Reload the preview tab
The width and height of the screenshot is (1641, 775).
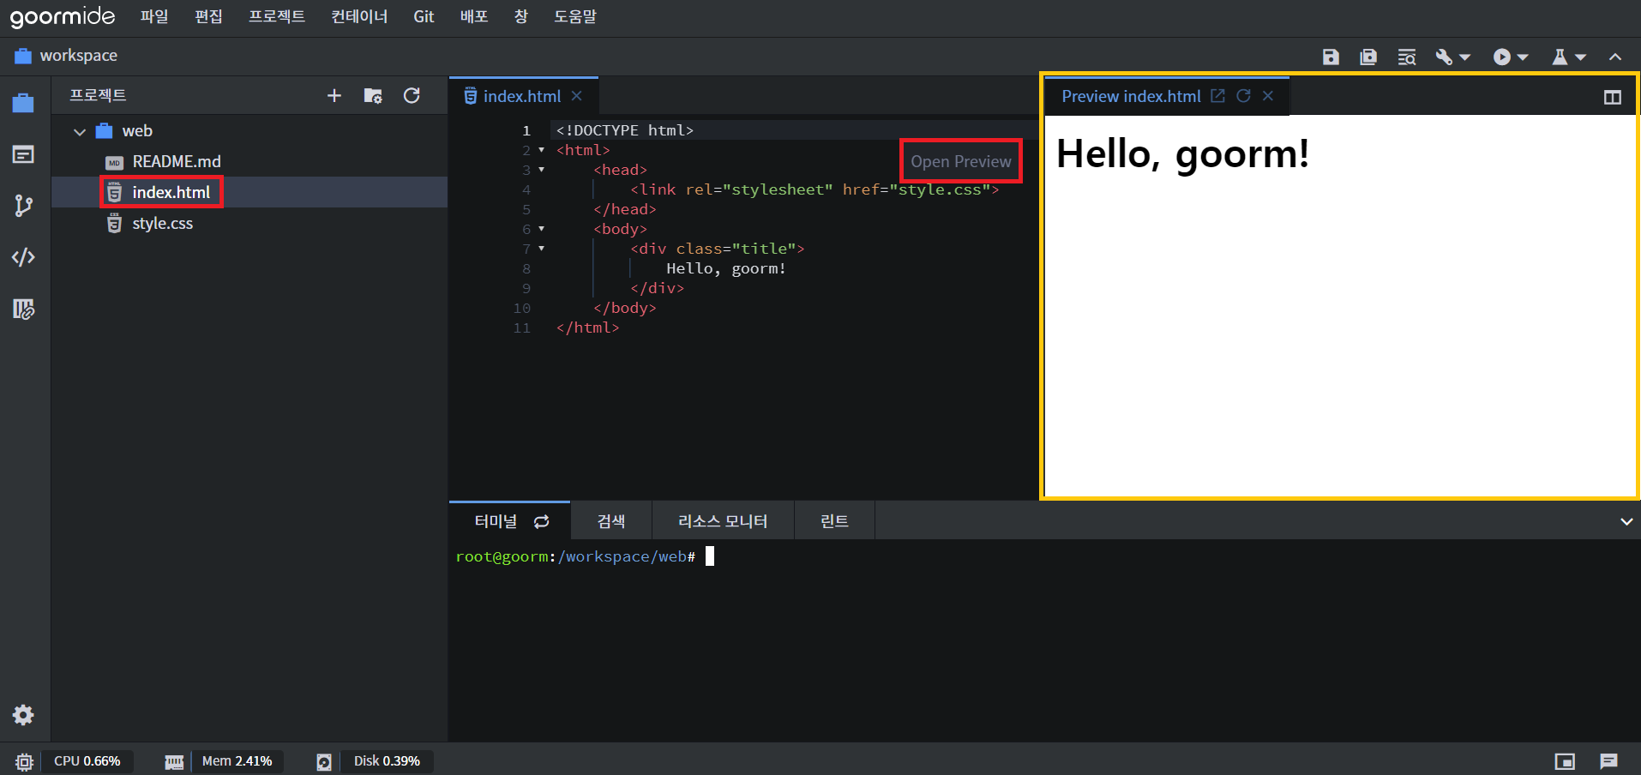click(x=1243, y=96)
